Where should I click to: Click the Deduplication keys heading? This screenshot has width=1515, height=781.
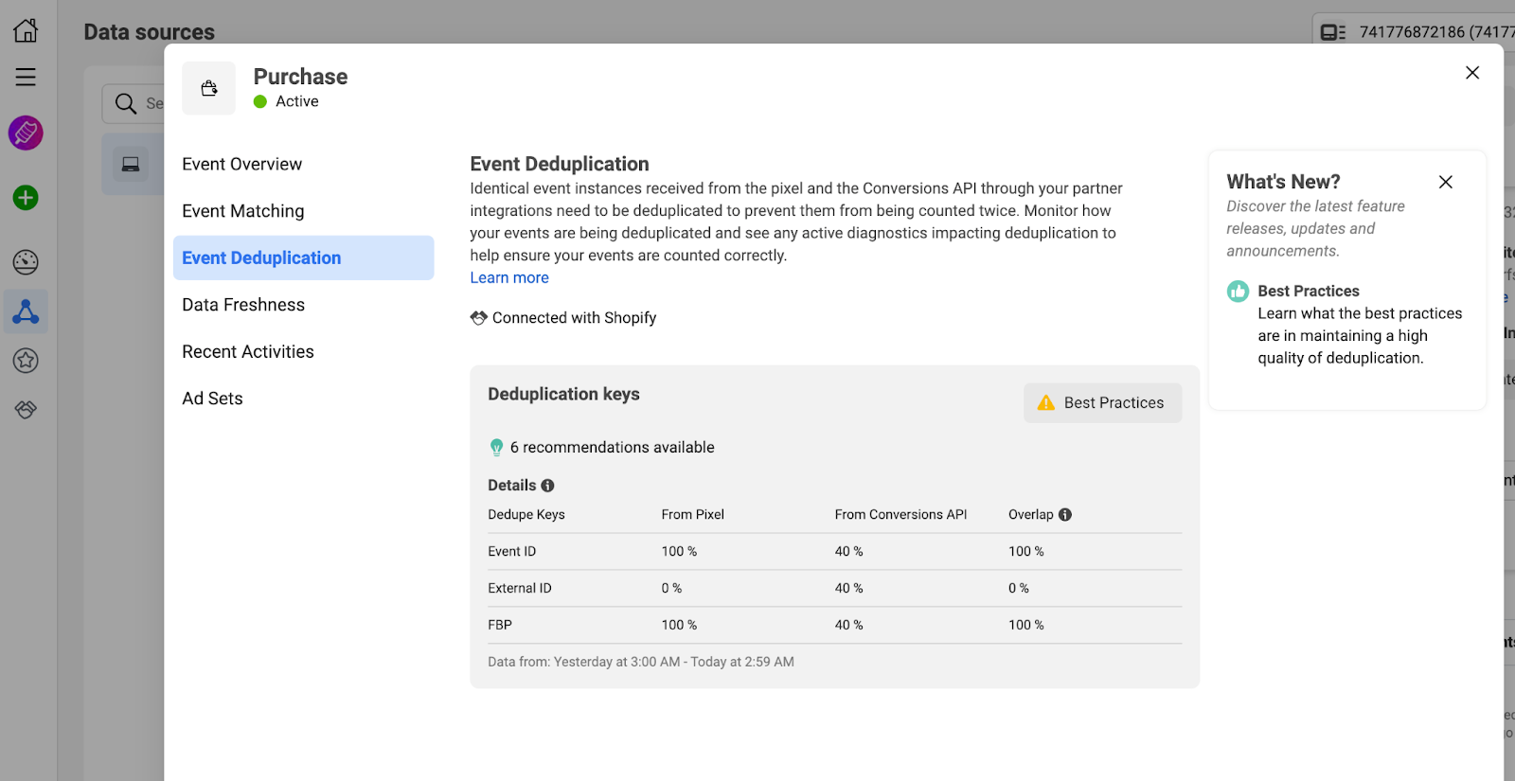click(x=563, y=394)
